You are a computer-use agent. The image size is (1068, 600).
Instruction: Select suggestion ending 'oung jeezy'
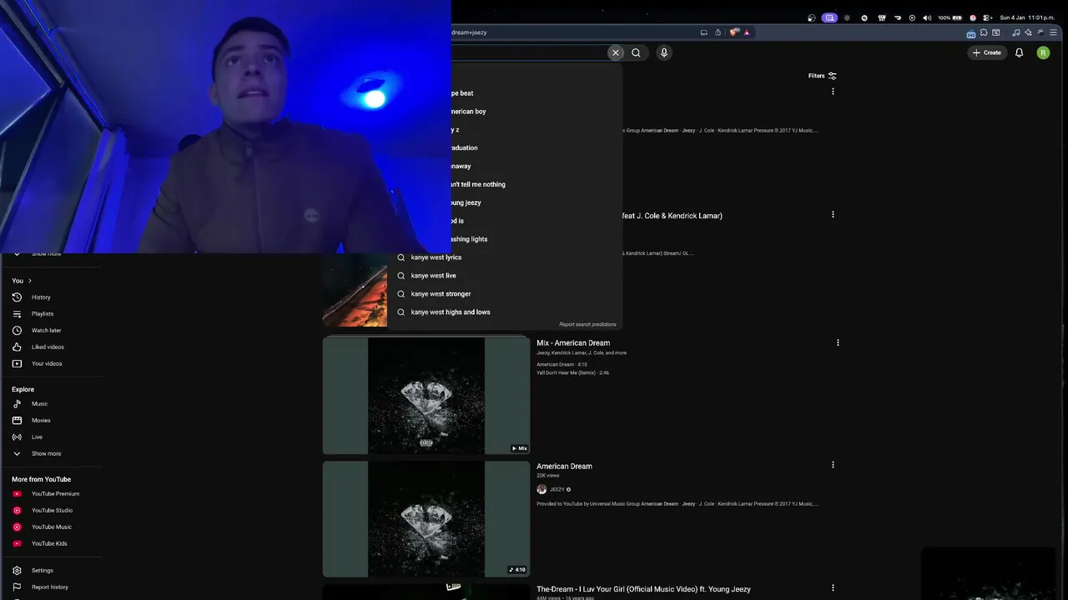[x=537, y=202]
